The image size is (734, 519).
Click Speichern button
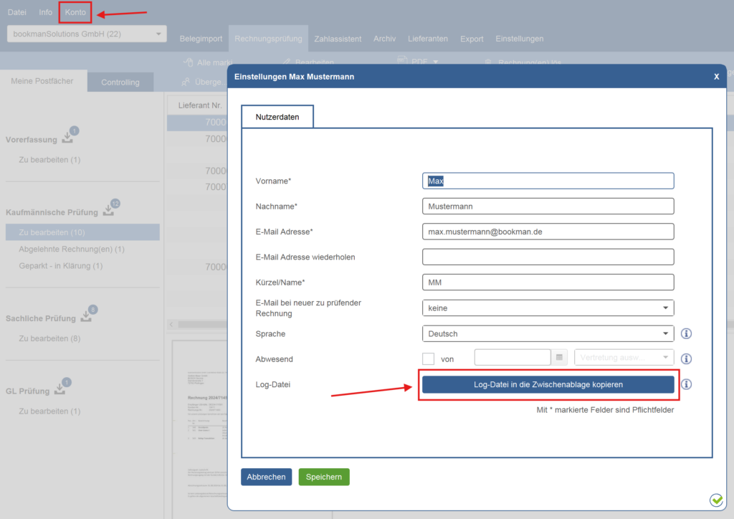324,477
